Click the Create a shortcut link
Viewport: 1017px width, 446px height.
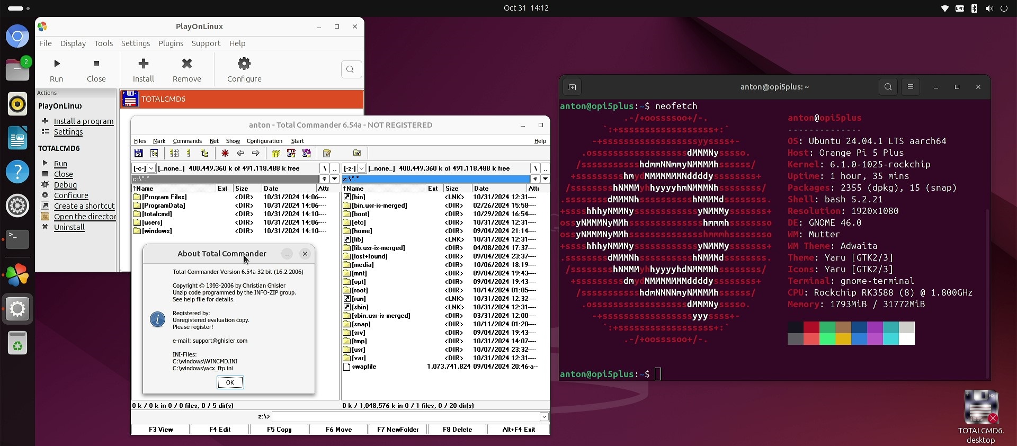coord(84,206)
